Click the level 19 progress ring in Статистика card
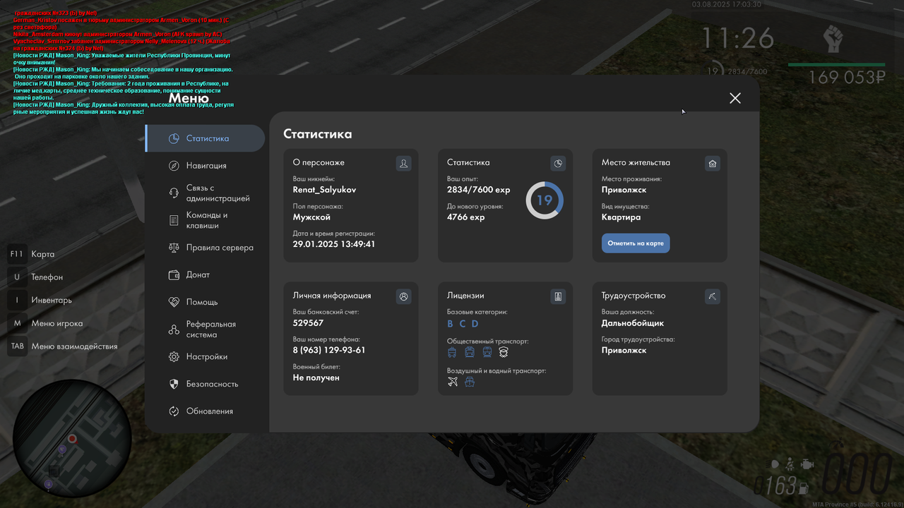The width and height of the screenshot is (904, 508). pos(545,200)
